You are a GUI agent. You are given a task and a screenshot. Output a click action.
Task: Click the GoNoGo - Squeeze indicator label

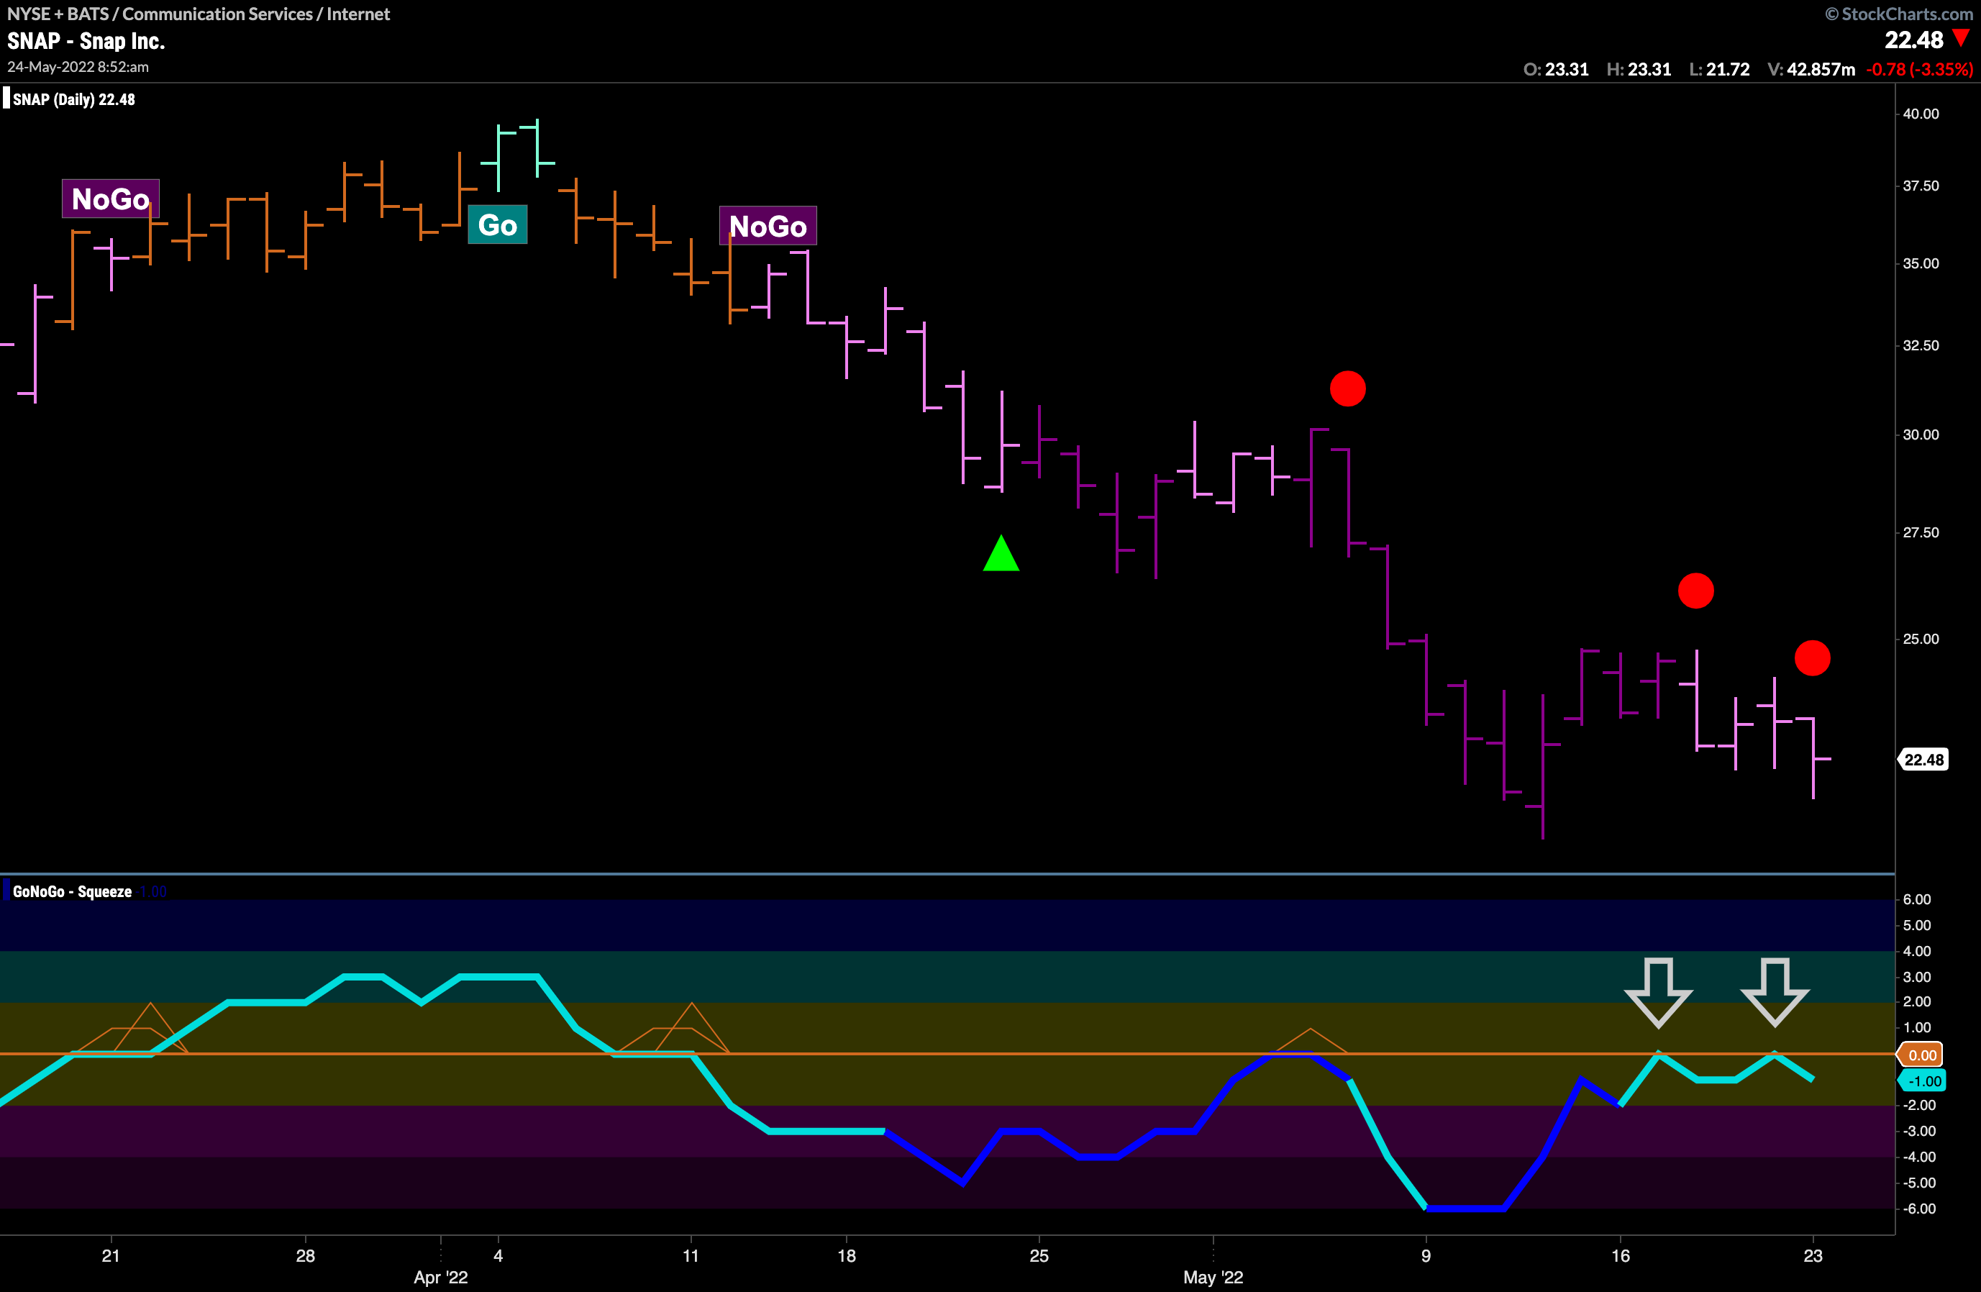coord(73,891)
